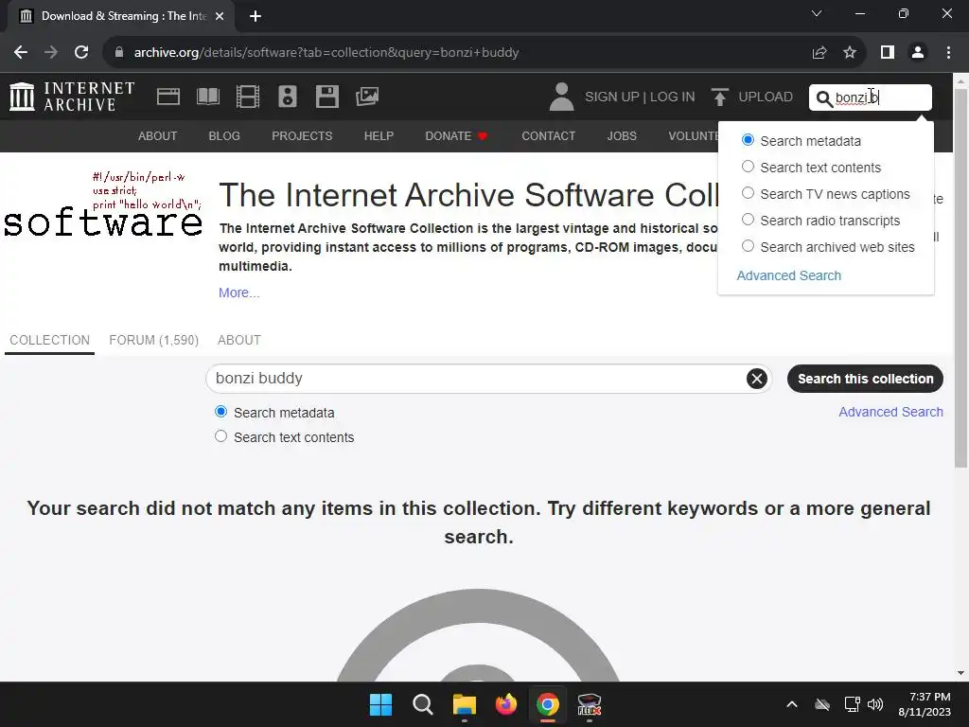The image size is (969, 727).
Task: Click the magnifier icon in top search box
Action: click(x=824, y=98)
